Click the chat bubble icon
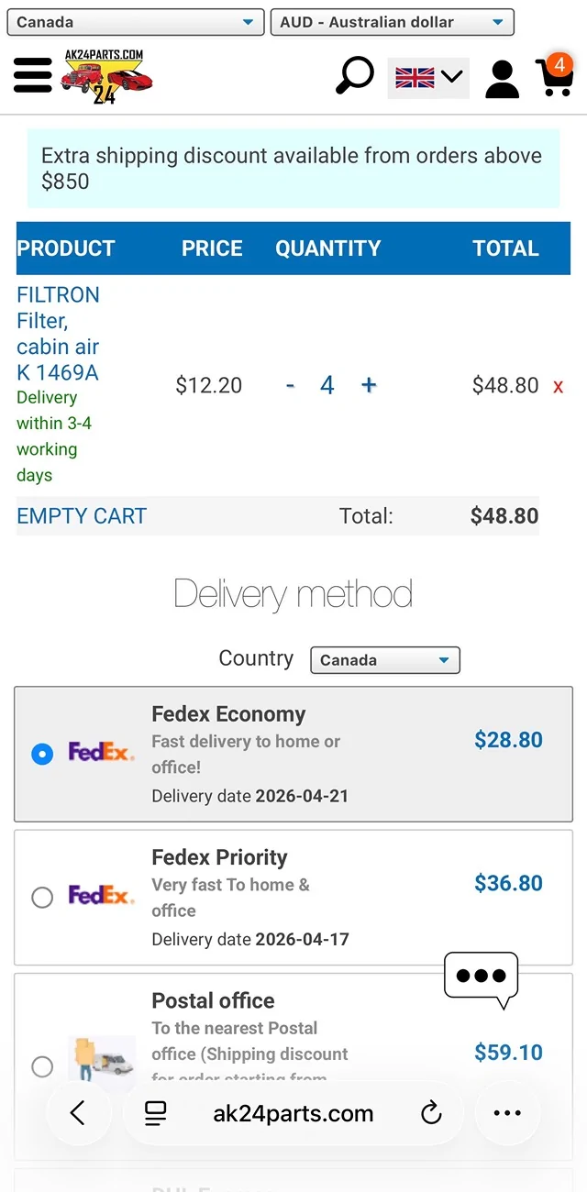Screen dimensions: 587x1192 pos(481,978)
